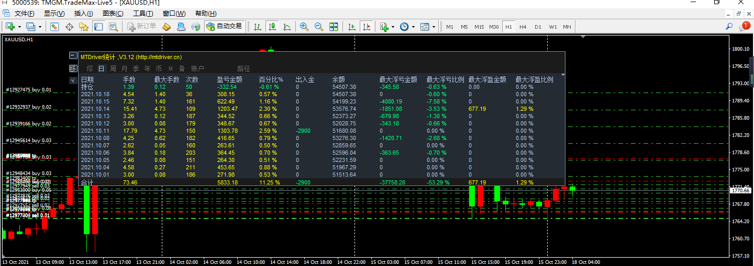Expand the new chart dropdown arrow

point(20,27)
